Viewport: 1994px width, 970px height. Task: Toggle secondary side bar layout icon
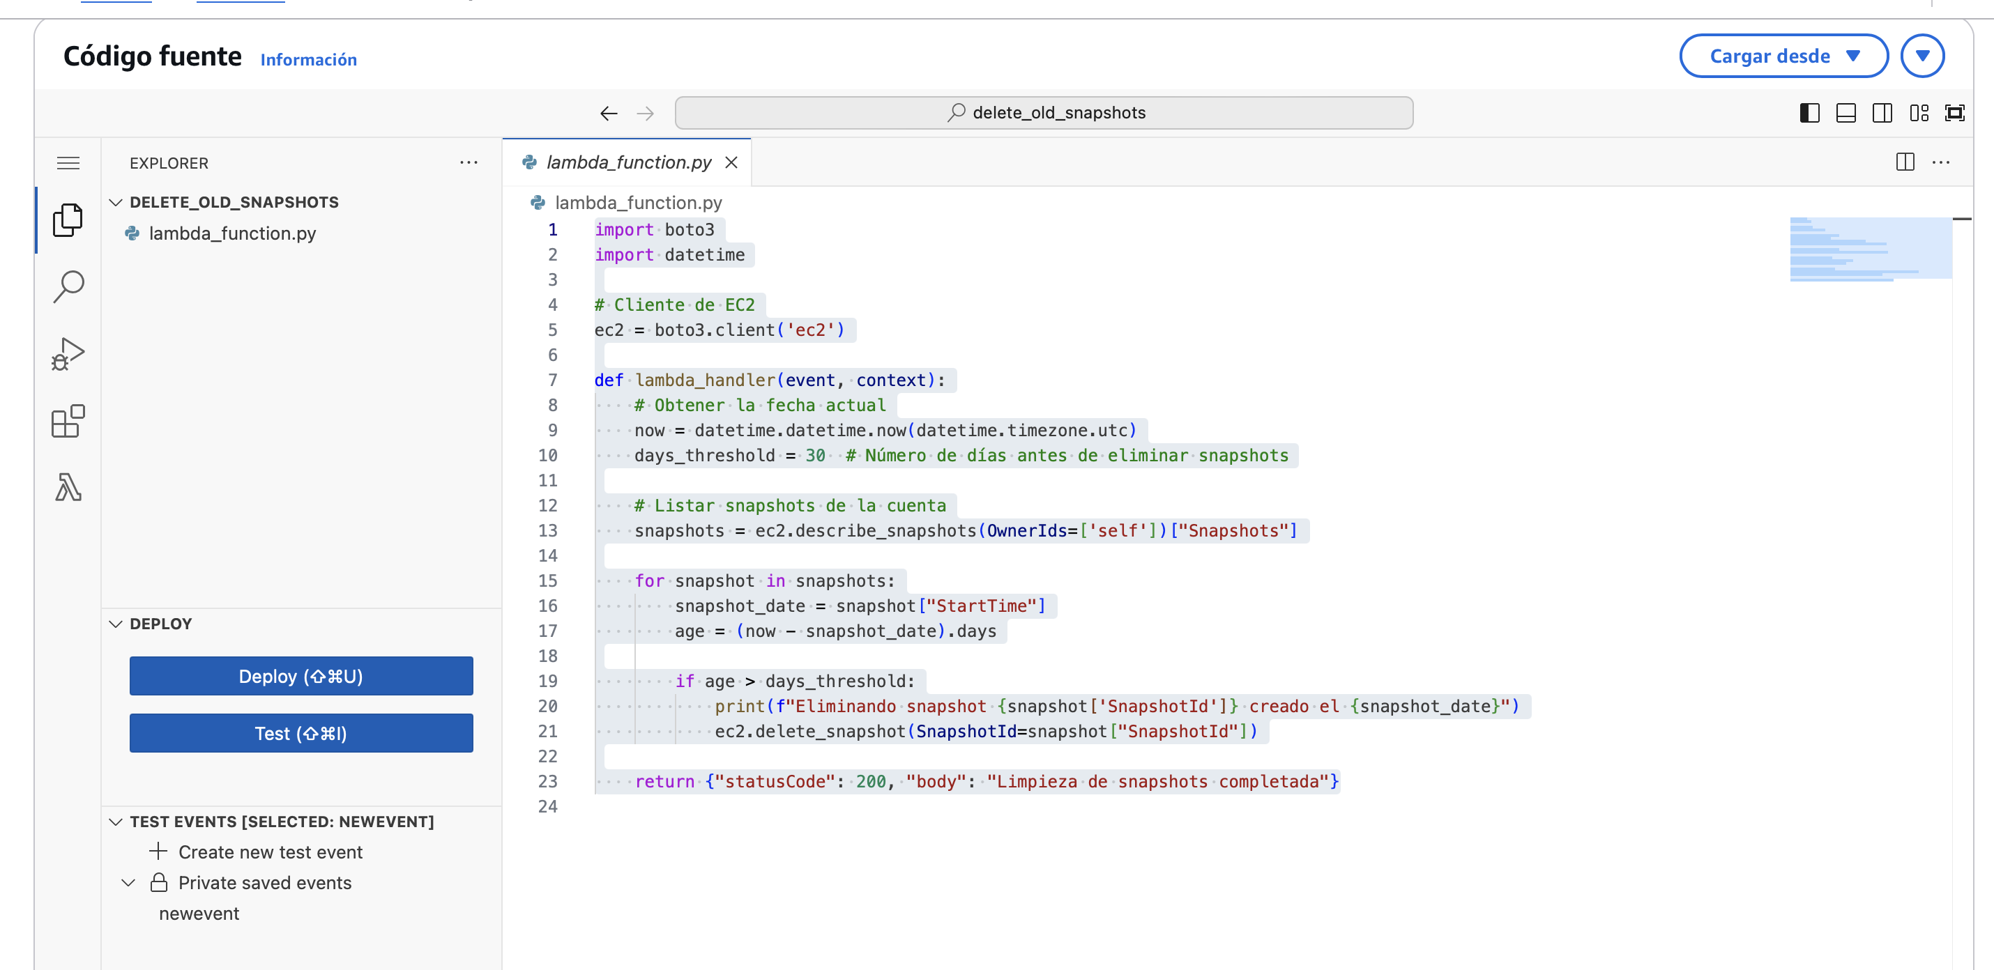[x=1882, y=113]
